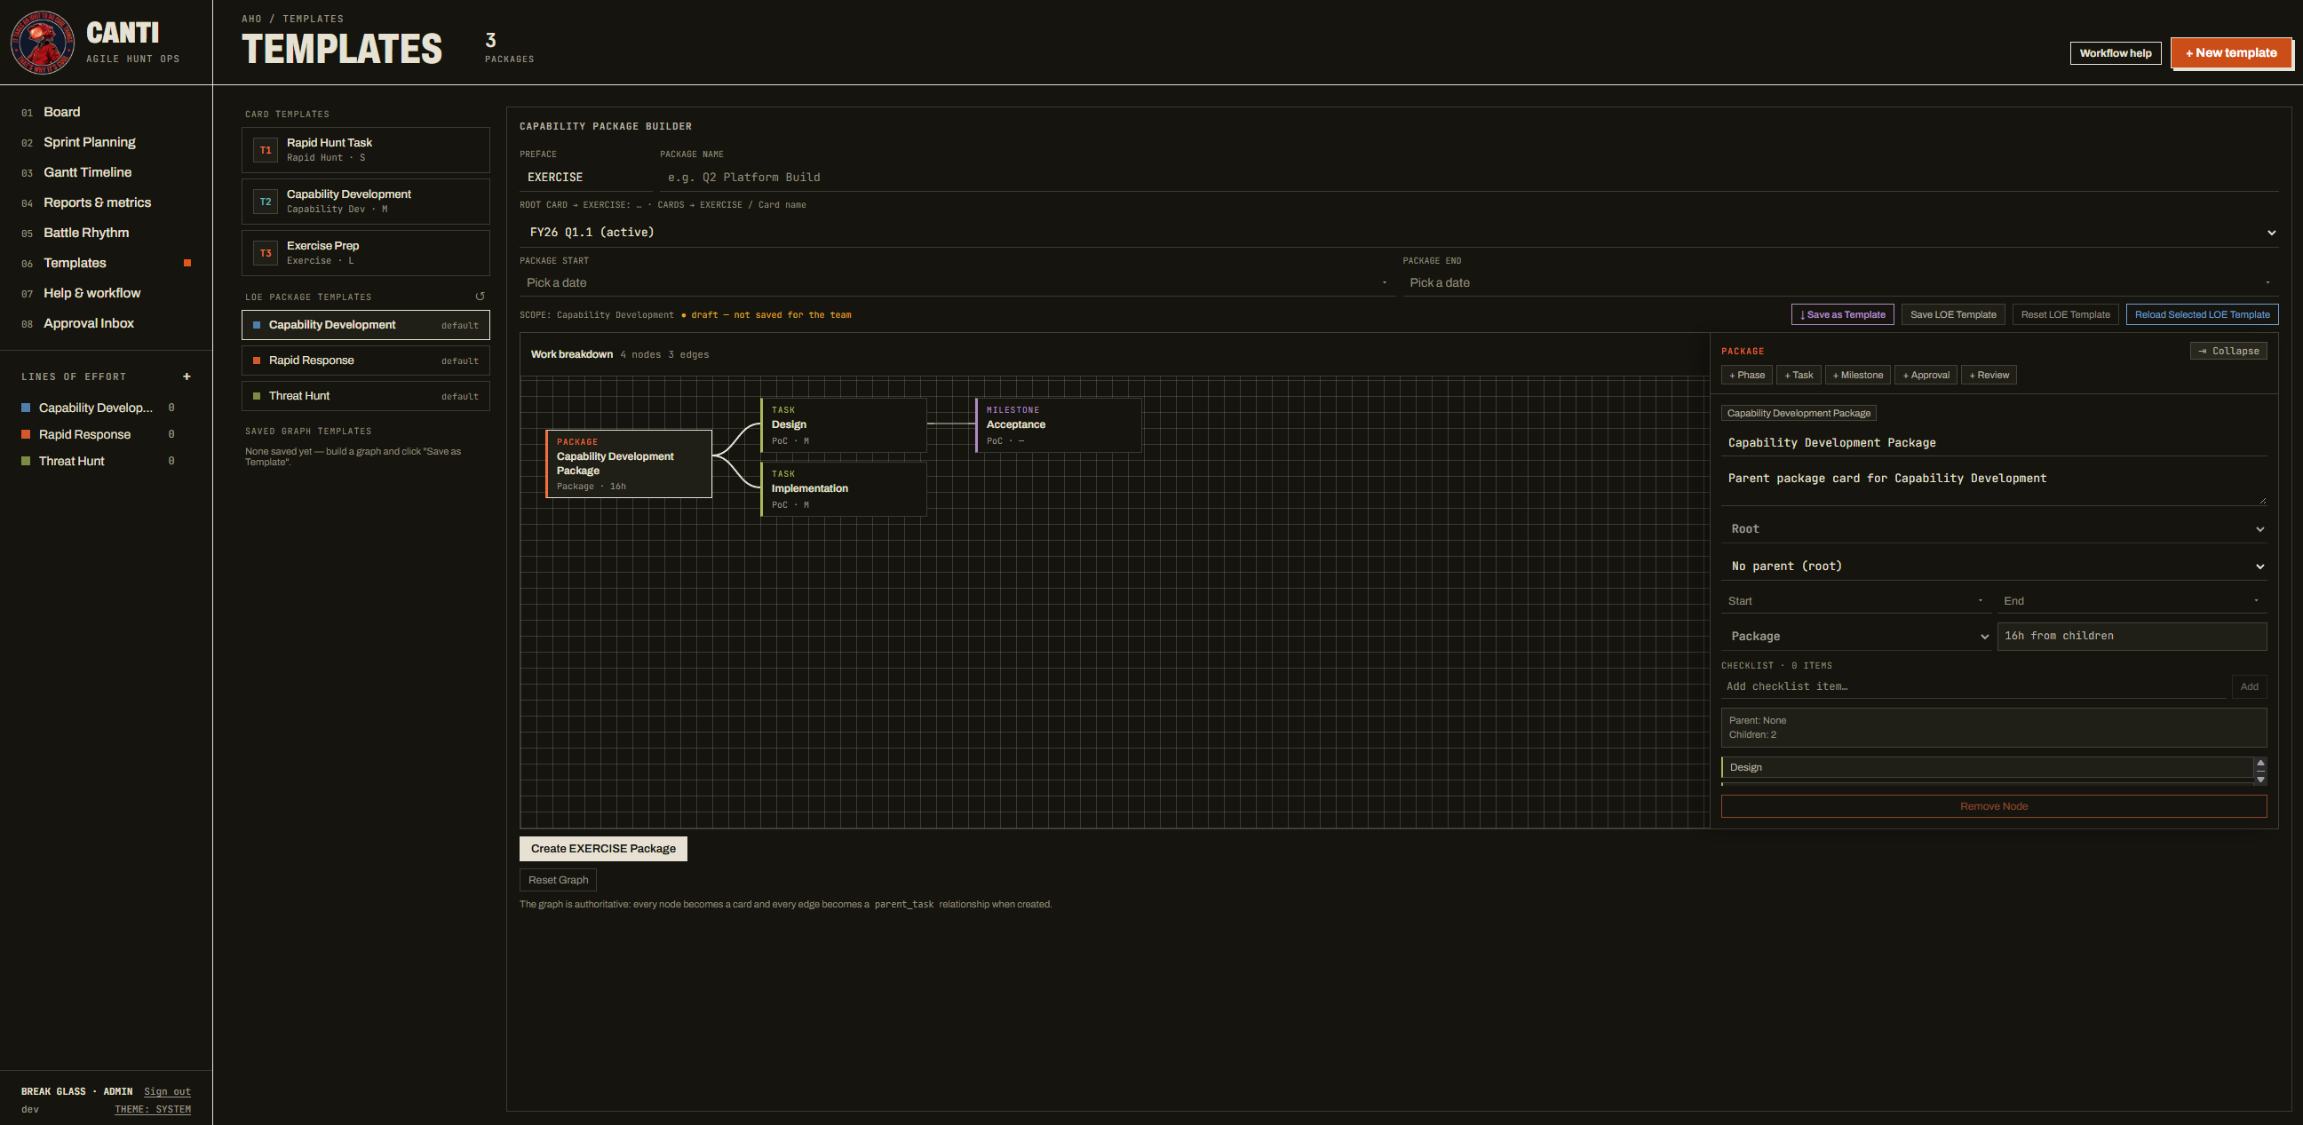Click the T2 Capability Development badge
This screenshot has height=1125, width=2303.
266,202
